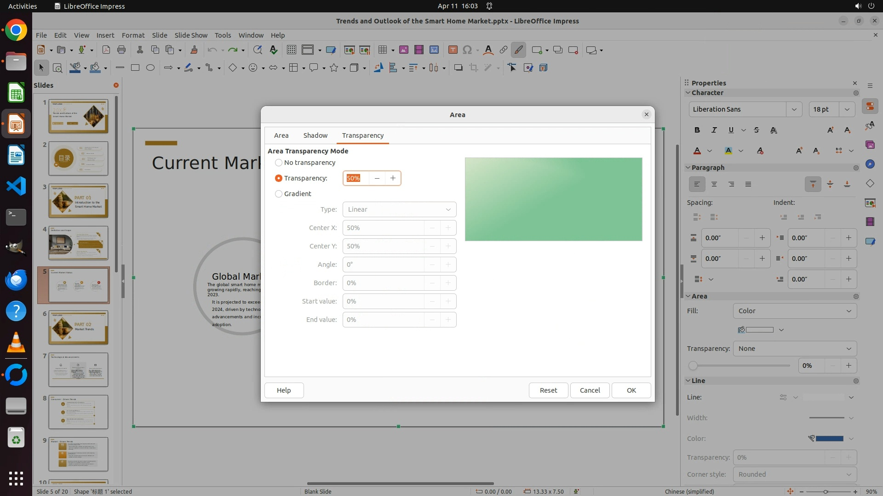
Task: Expand the Liberation Sans font dropdown
Action: 794,109
